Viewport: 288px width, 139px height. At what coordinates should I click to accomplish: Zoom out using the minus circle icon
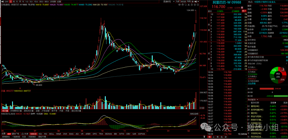click(198, 5)
